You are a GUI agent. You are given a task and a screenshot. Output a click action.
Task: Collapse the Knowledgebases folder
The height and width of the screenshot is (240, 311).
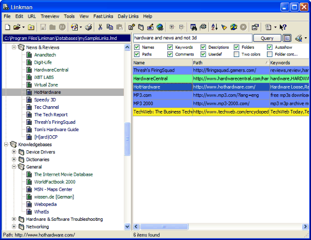coord(6,145)
